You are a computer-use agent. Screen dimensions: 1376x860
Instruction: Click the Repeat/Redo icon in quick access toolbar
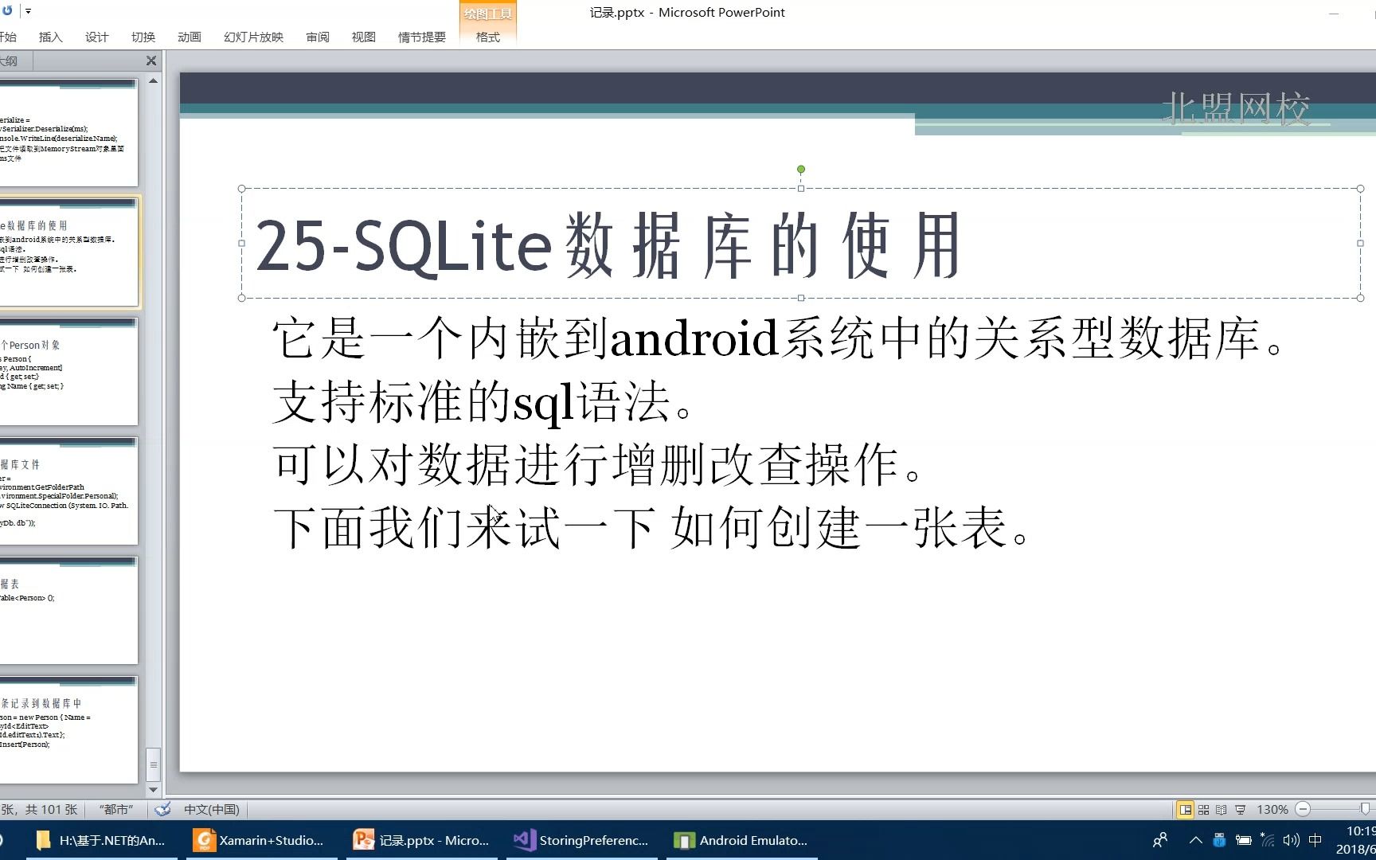7,11
